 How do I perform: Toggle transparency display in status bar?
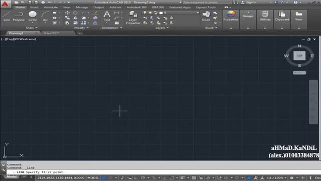(x=194, y=177)
